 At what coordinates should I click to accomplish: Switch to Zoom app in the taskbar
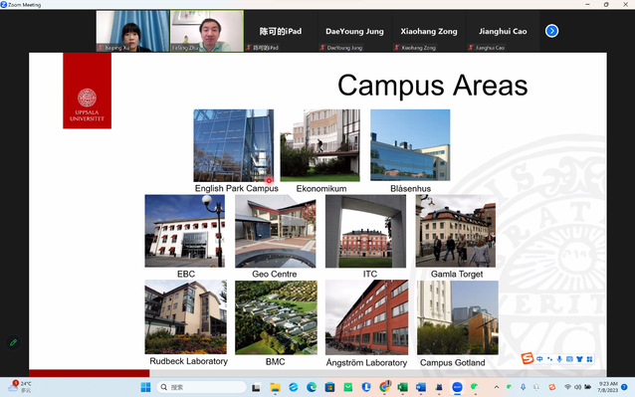(457, 387)
